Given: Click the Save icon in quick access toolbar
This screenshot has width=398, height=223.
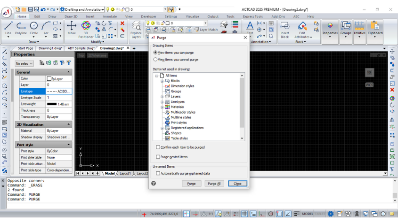Looking at the screenshot, I should 30,9.
